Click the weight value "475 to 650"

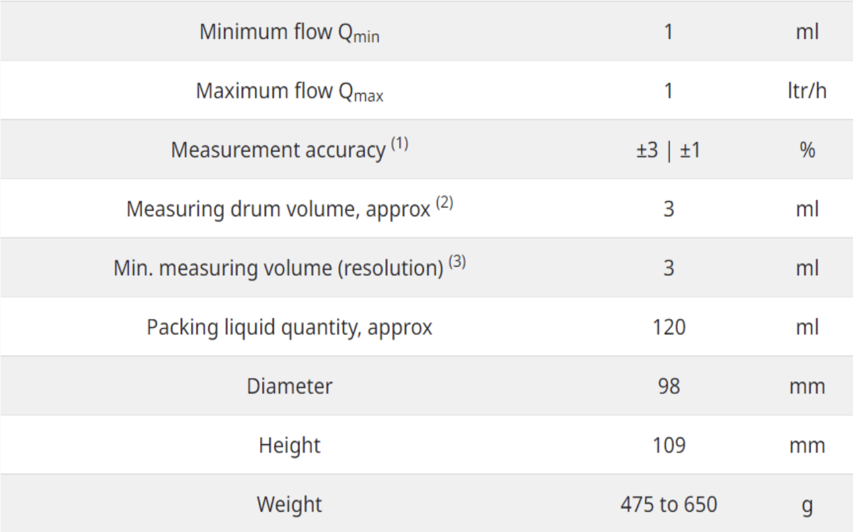point(668,504)
